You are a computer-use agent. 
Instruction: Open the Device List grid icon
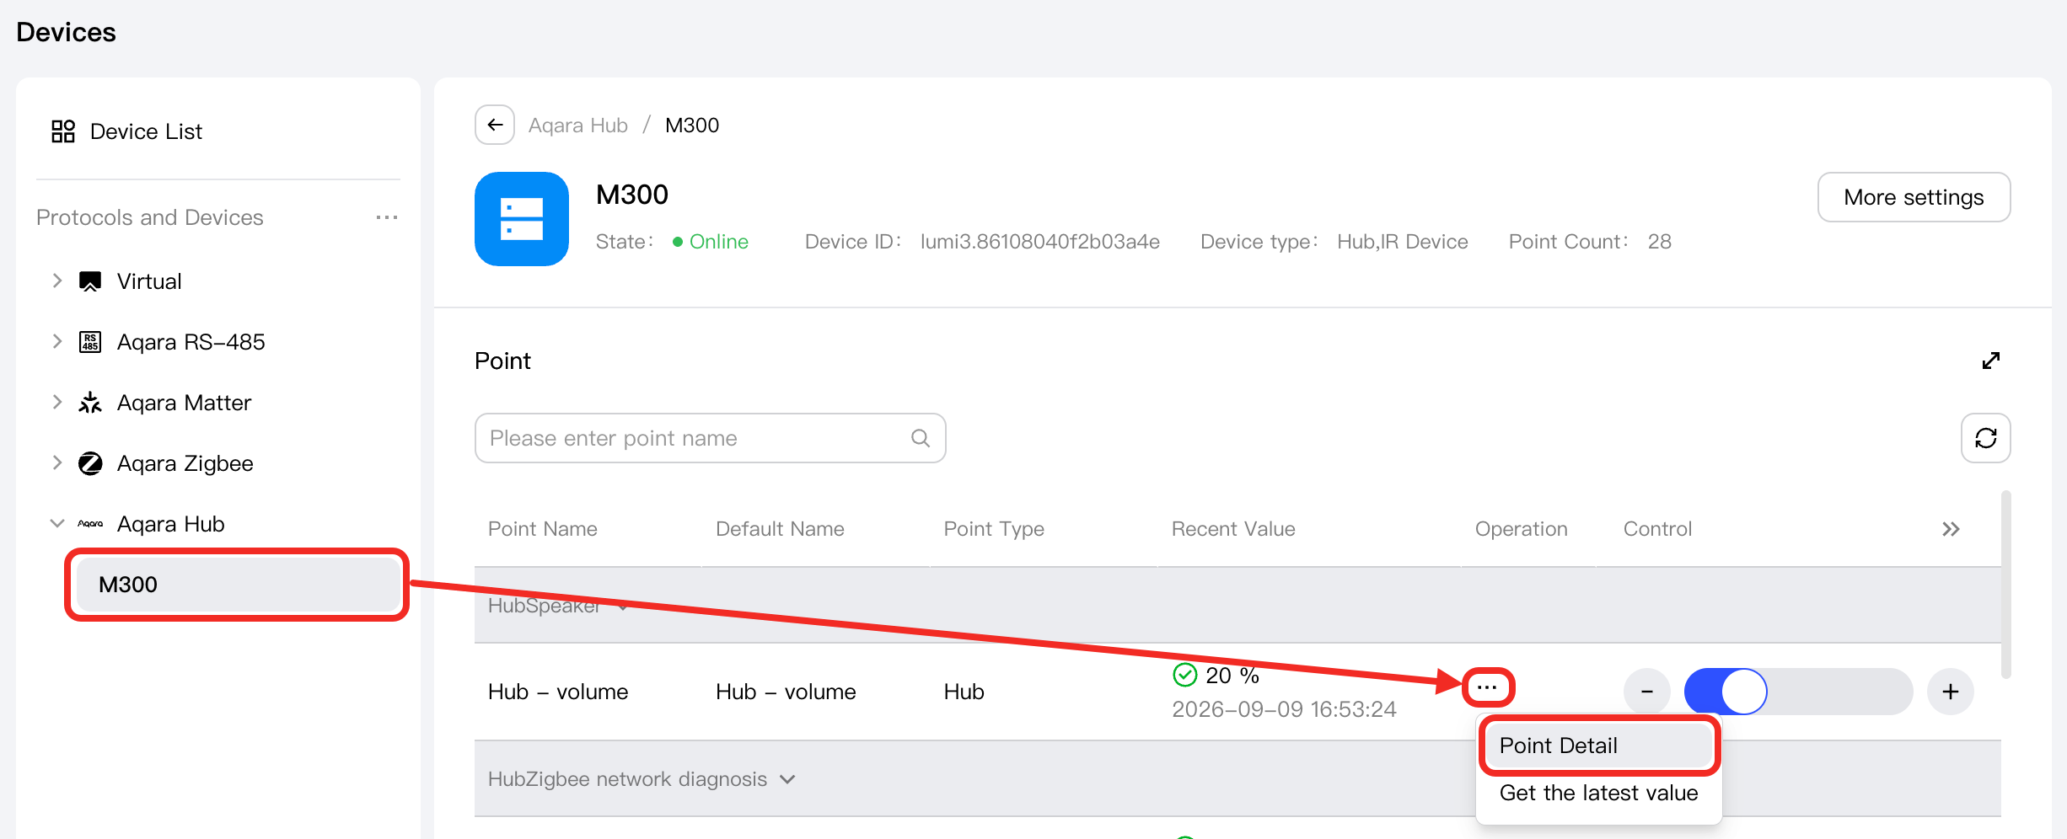(x=63, y=131)
